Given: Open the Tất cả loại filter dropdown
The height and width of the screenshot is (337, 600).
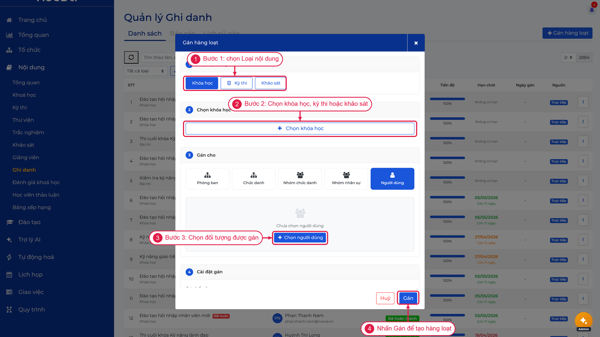Looking at the screenshot, I should [145, 71].
